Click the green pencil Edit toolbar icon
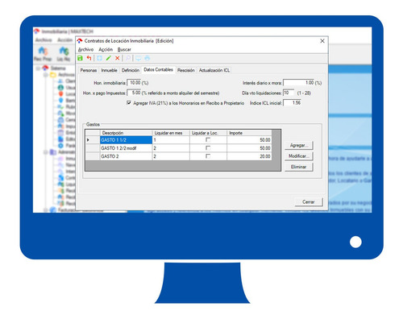Image resolution: width=403 pixels, height=319 pixels. click(108, 58)
